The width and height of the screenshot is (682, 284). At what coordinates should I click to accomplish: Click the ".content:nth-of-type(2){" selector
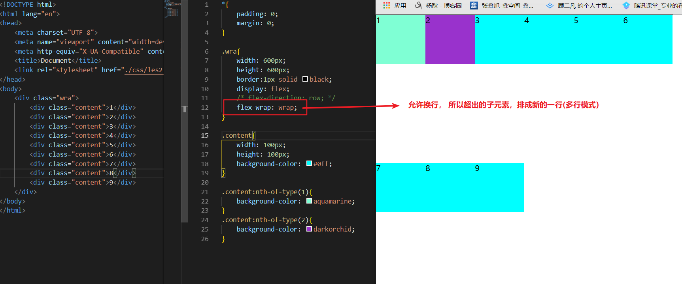(267, 220)
